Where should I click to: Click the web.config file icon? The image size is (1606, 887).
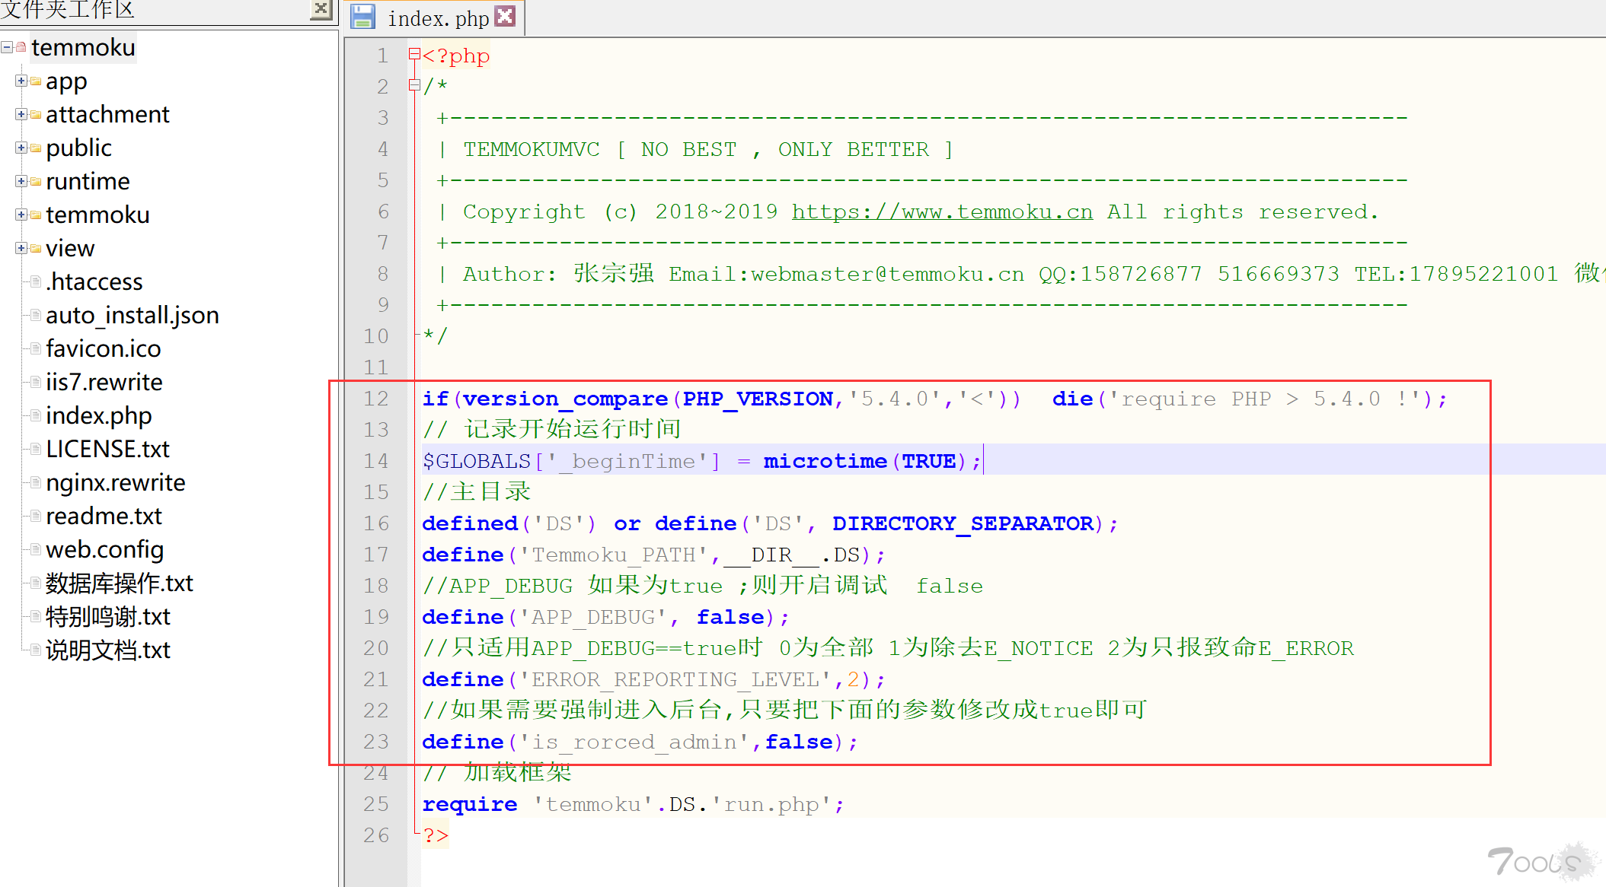35,549
